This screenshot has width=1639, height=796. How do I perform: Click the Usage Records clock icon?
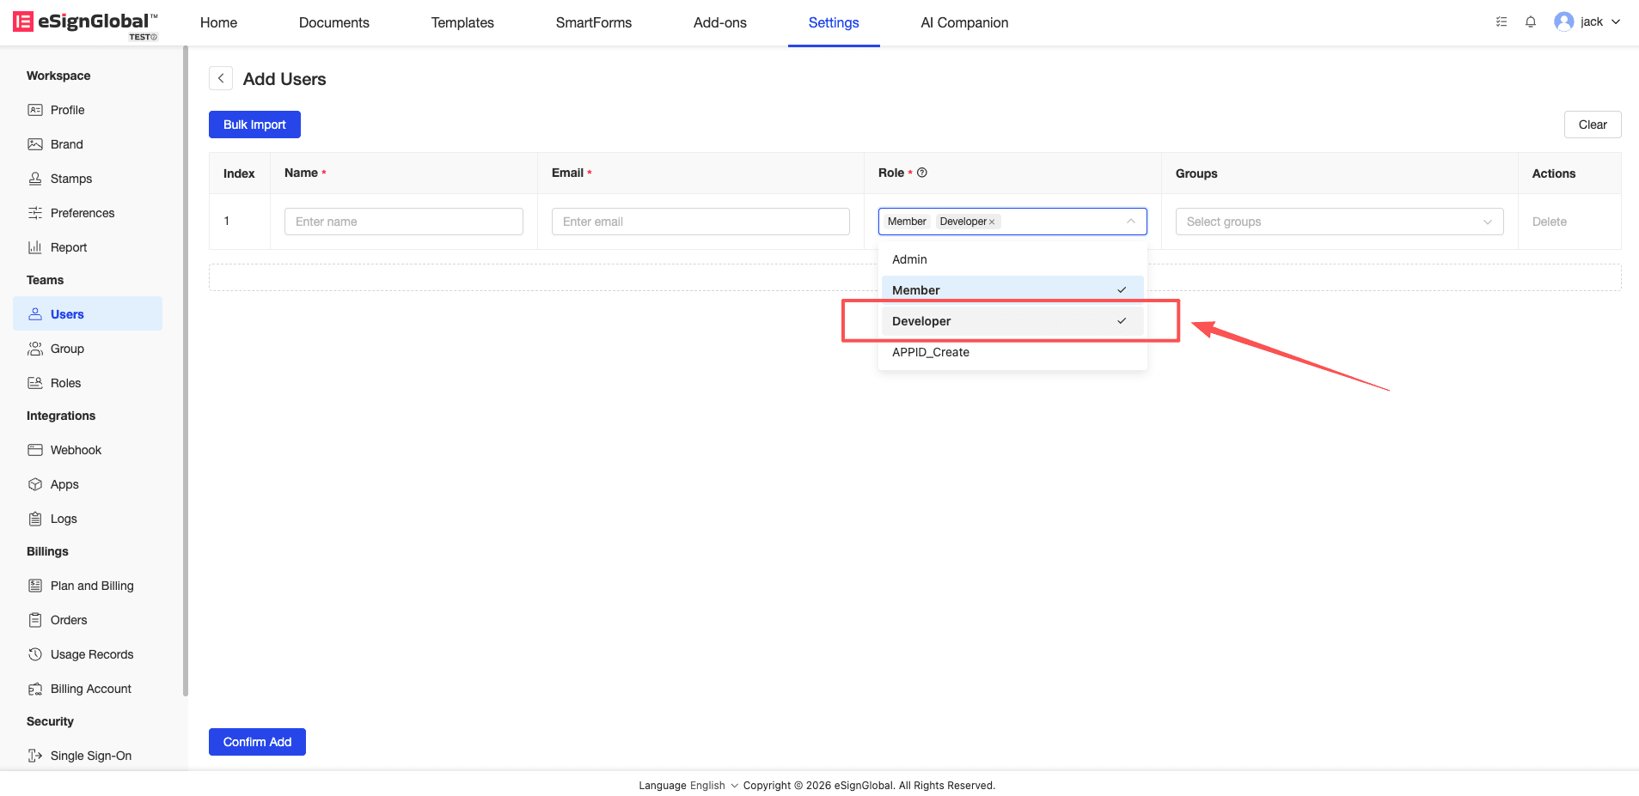pyautogui.click(x=35, y=654)
